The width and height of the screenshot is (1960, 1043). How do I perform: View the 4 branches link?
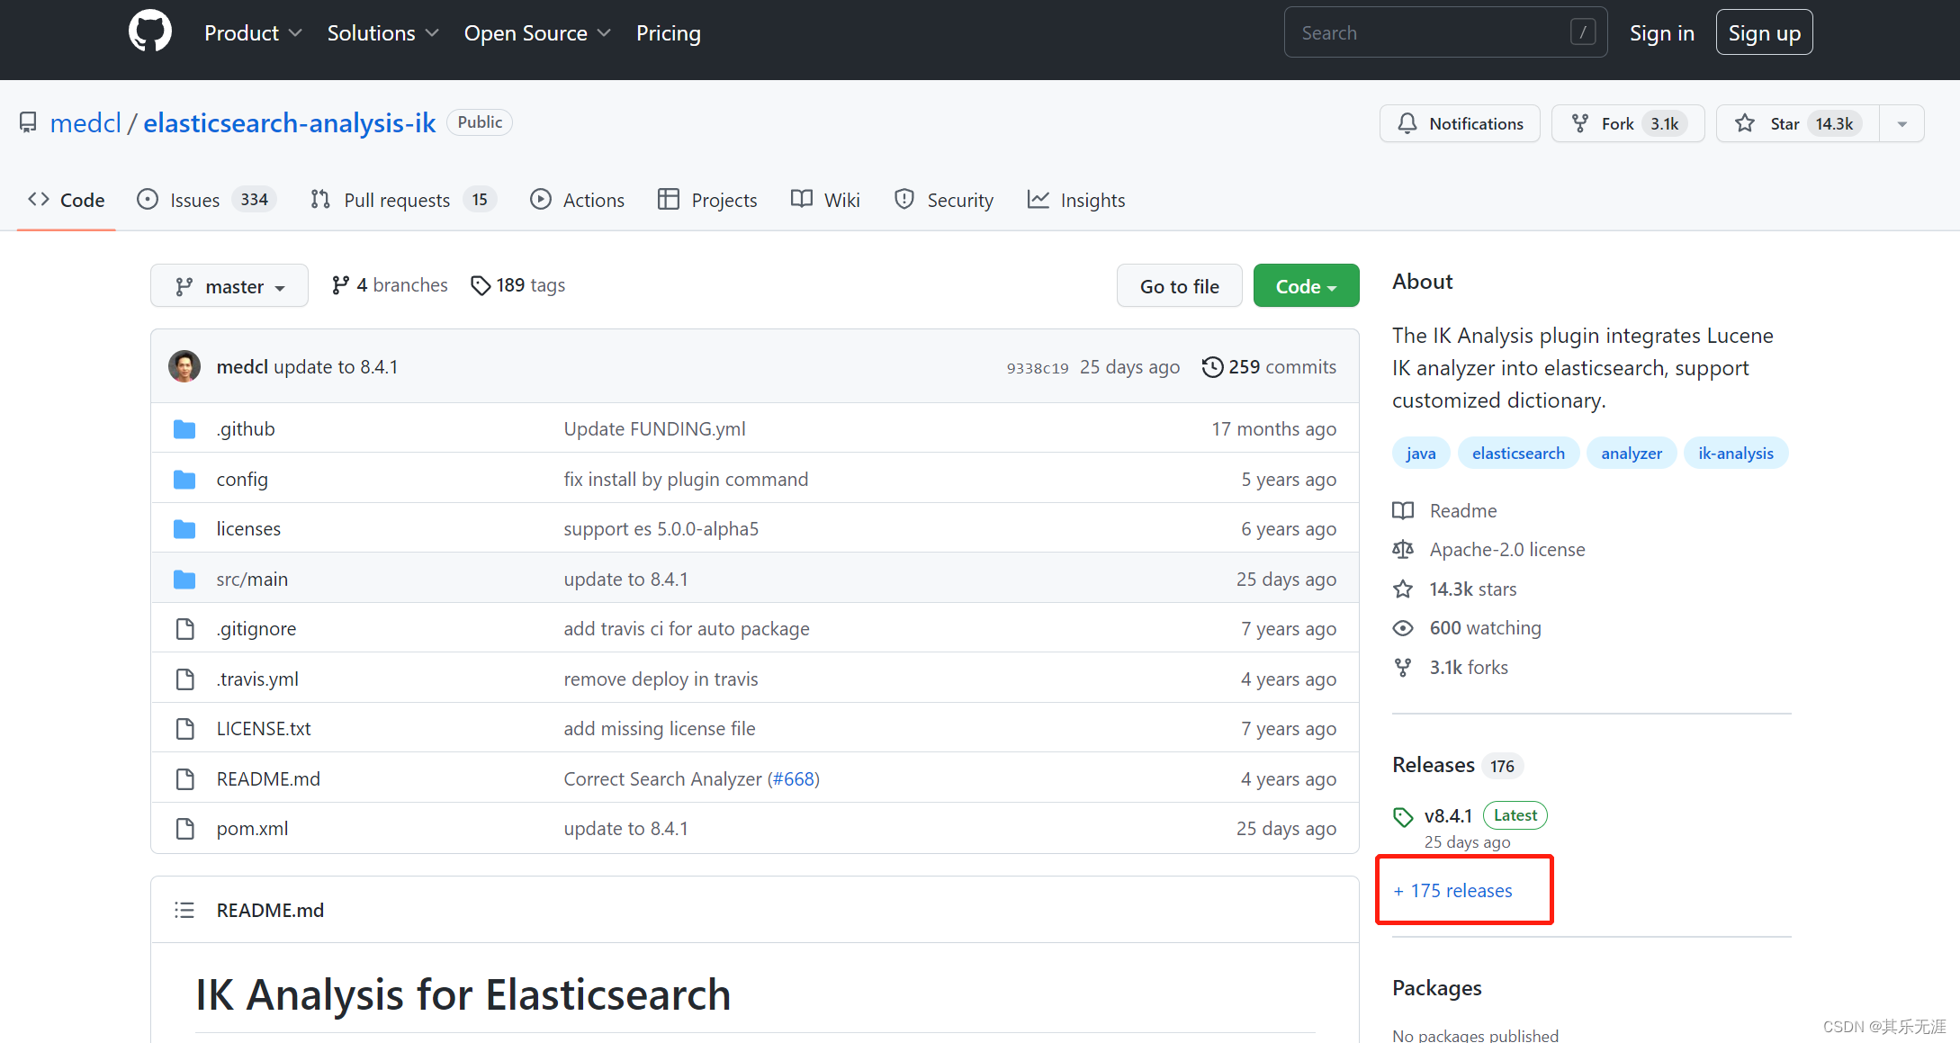(x=390, y=285)
